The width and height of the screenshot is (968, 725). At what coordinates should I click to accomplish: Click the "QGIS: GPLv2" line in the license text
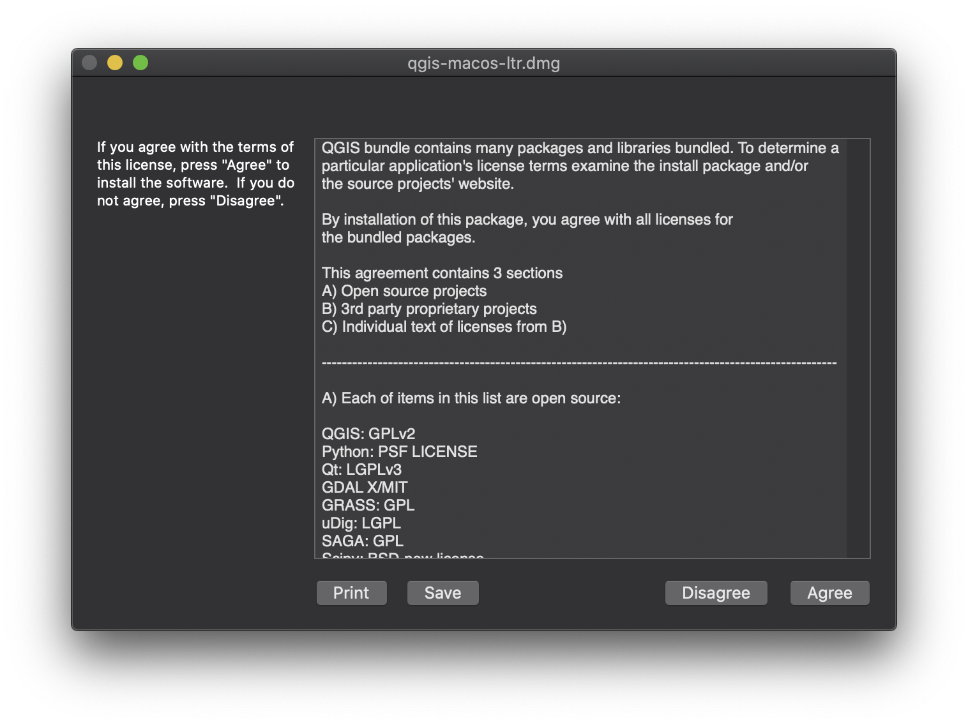pos(368,434)
